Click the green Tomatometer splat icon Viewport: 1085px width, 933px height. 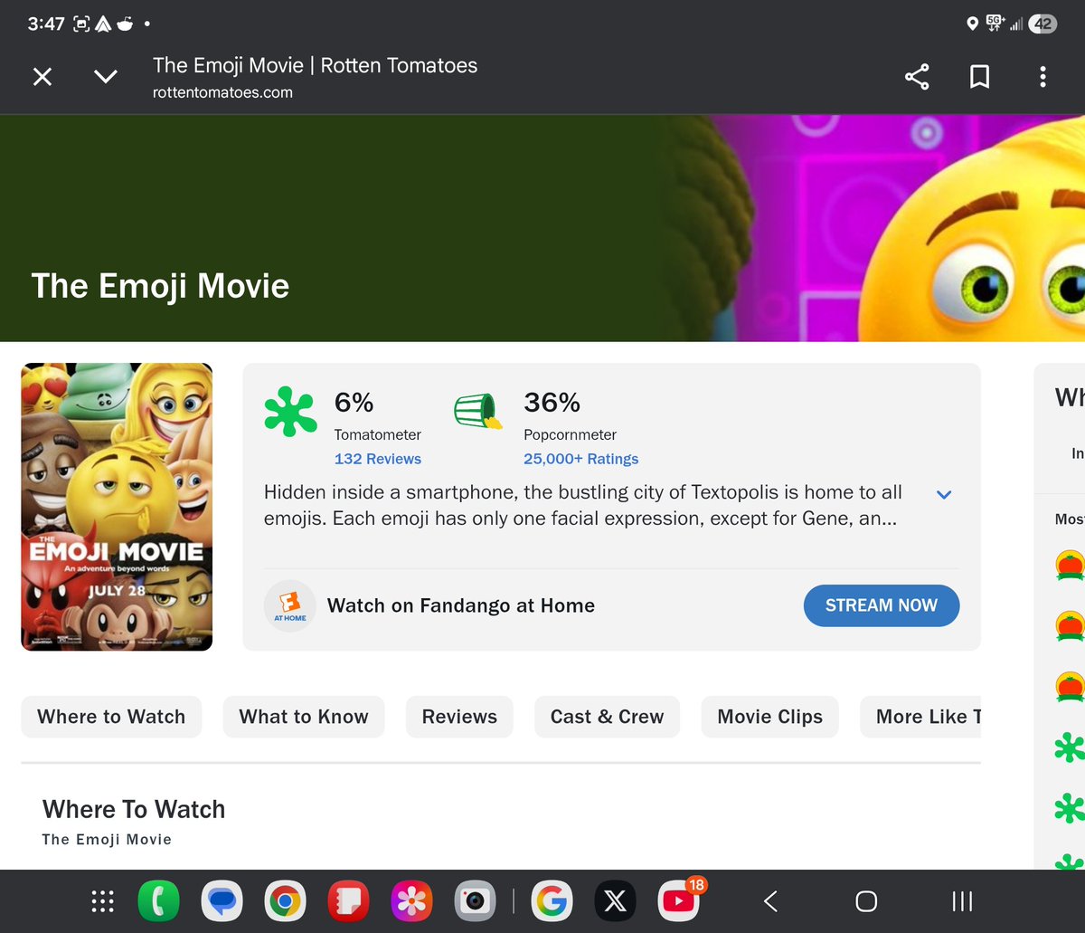click(289, 413)
